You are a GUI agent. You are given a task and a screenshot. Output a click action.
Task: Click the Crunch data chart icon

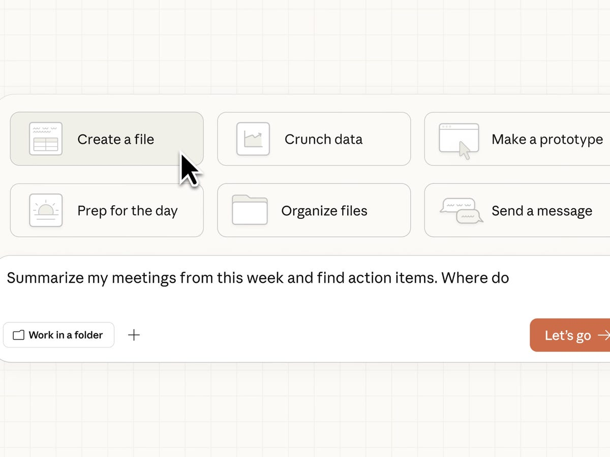click(253, 139)
